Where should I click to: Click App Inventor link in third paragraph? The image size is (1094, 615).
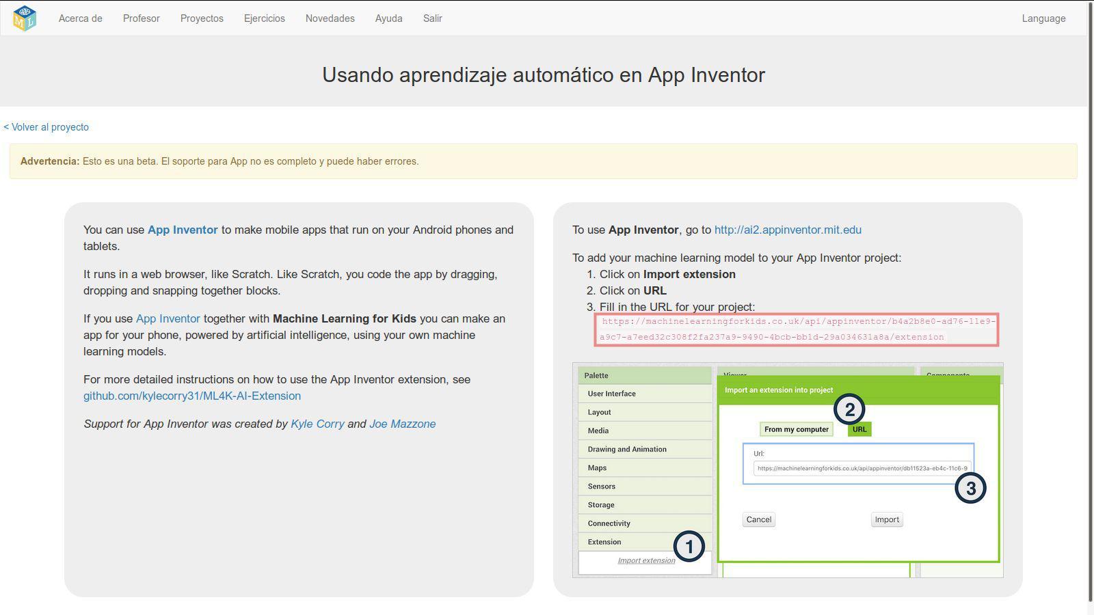[168, 318]
